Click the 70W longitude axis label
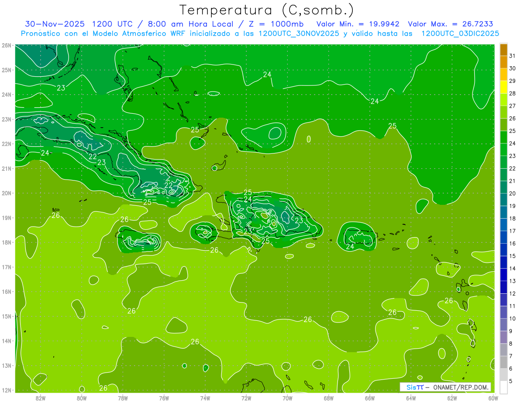Image resolution: width=524 pixels, height=404 pixels. pos(287,398)
